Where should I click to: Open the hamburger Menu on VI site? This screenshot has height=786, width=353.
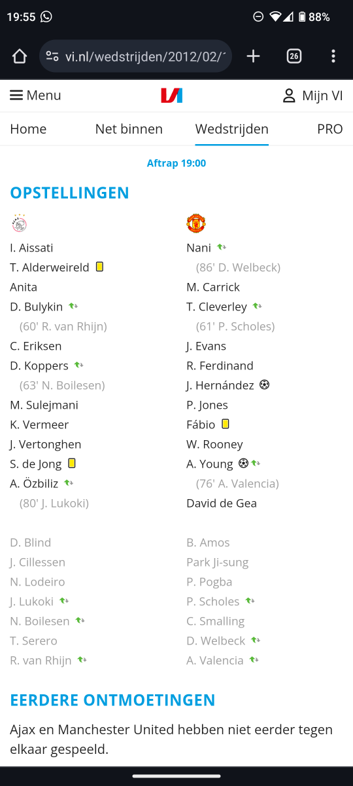[35, 96]
